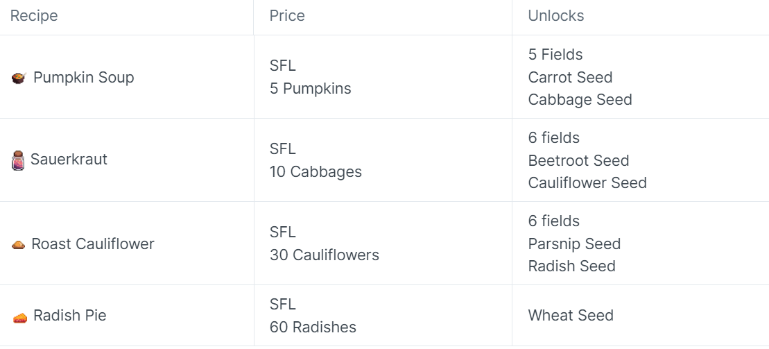
Task: Click the Roast Cauliflower recipe name
Action: point(93,244)
